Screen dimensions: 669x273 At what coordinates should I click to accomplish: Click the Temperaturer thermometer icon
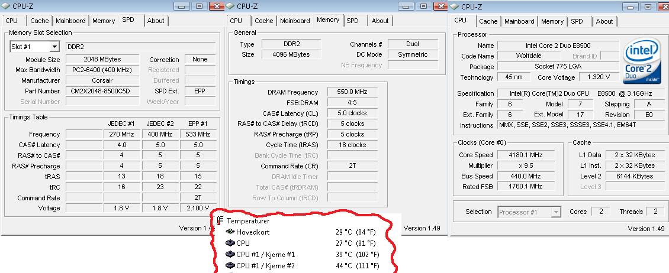220,220
